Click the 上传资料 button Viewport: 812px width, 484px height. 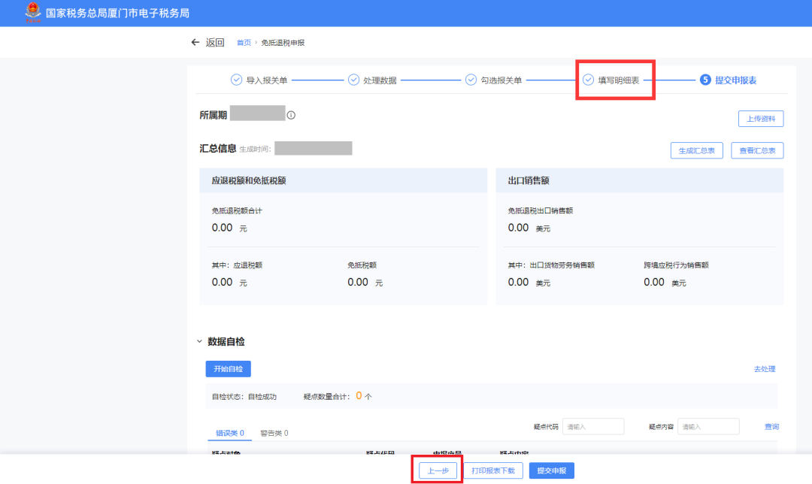761,119
